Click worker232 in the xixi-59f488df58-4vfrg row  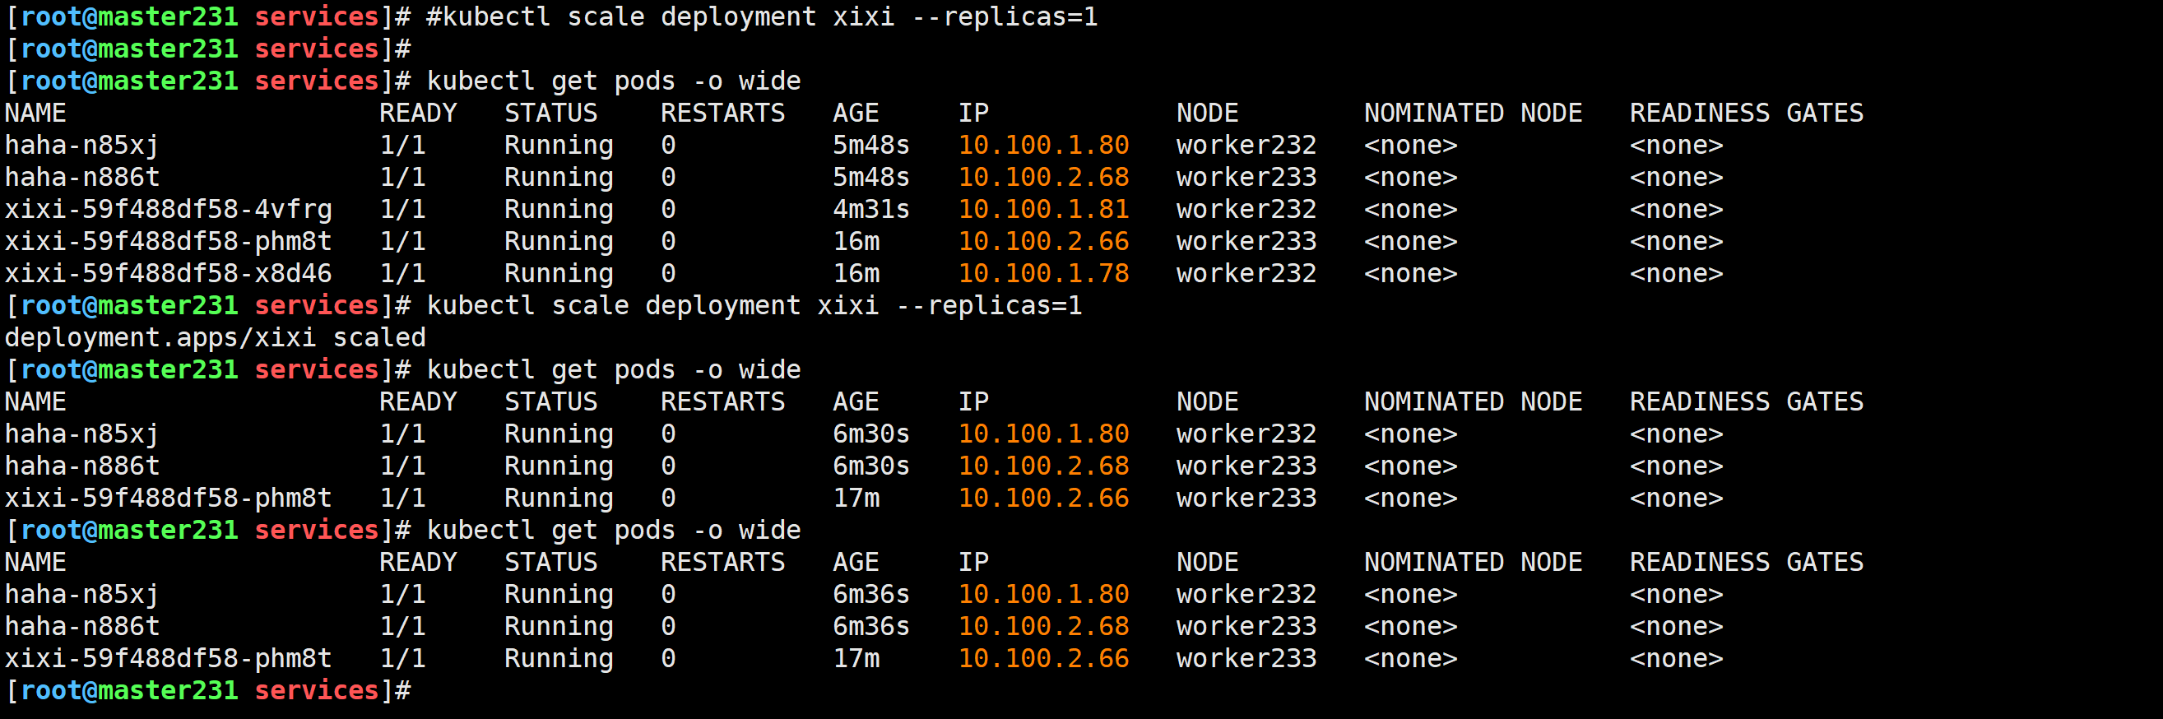[1246, 209]
